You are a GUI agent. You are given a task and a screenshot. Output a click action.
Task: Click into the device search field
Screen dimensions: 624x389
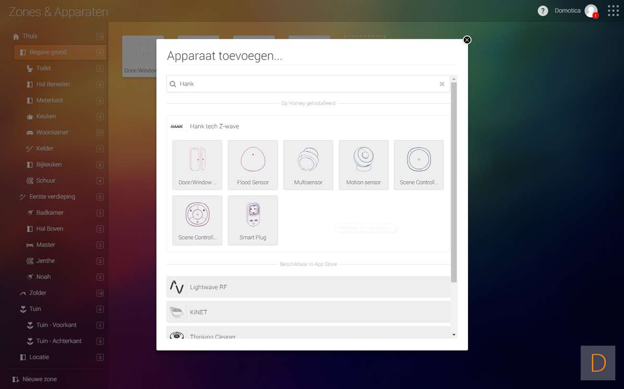pyautogui.click(x=307, y=84)
